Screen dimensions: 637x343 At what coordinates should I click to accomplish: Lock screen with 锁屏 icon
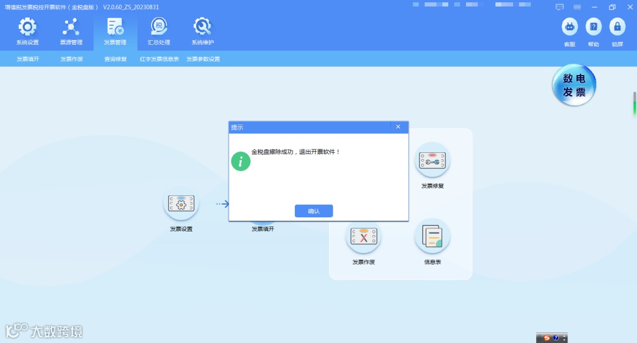tap(618, 27)
